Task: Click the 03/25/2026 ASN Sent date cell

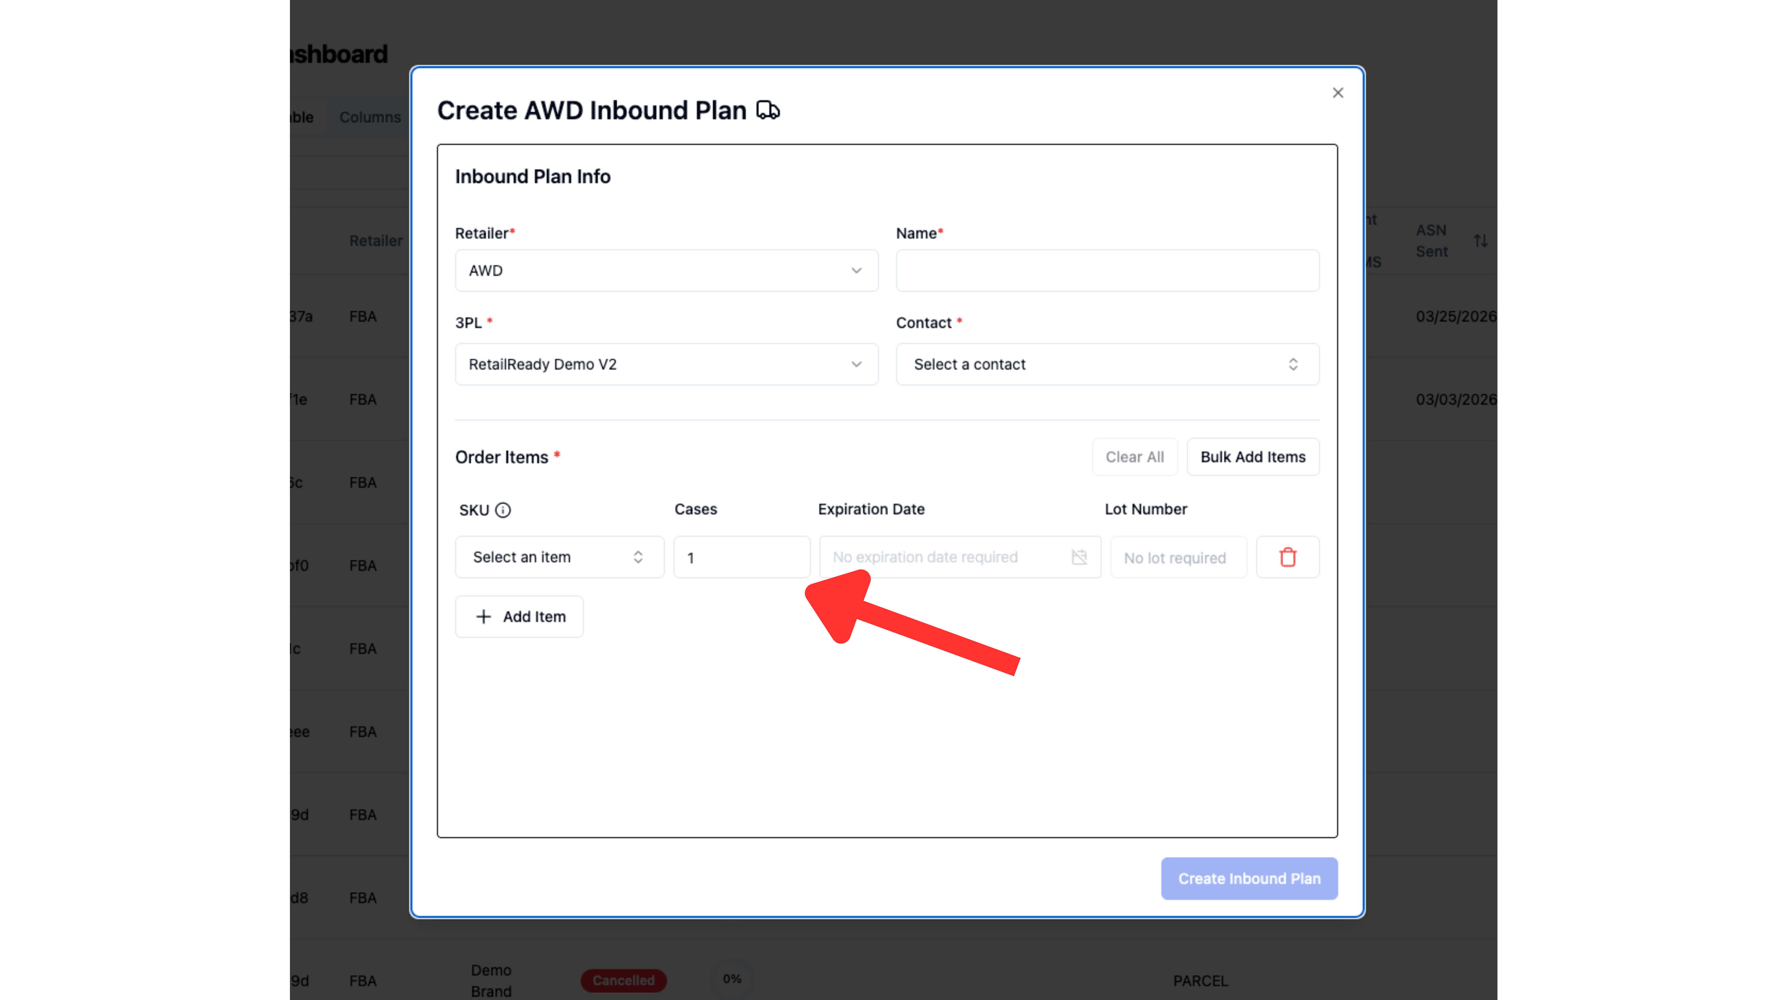Action: (x=1456, y=316)
